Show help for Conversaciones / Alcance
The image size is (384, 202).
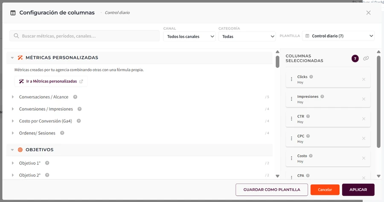[x=75, y=97]
